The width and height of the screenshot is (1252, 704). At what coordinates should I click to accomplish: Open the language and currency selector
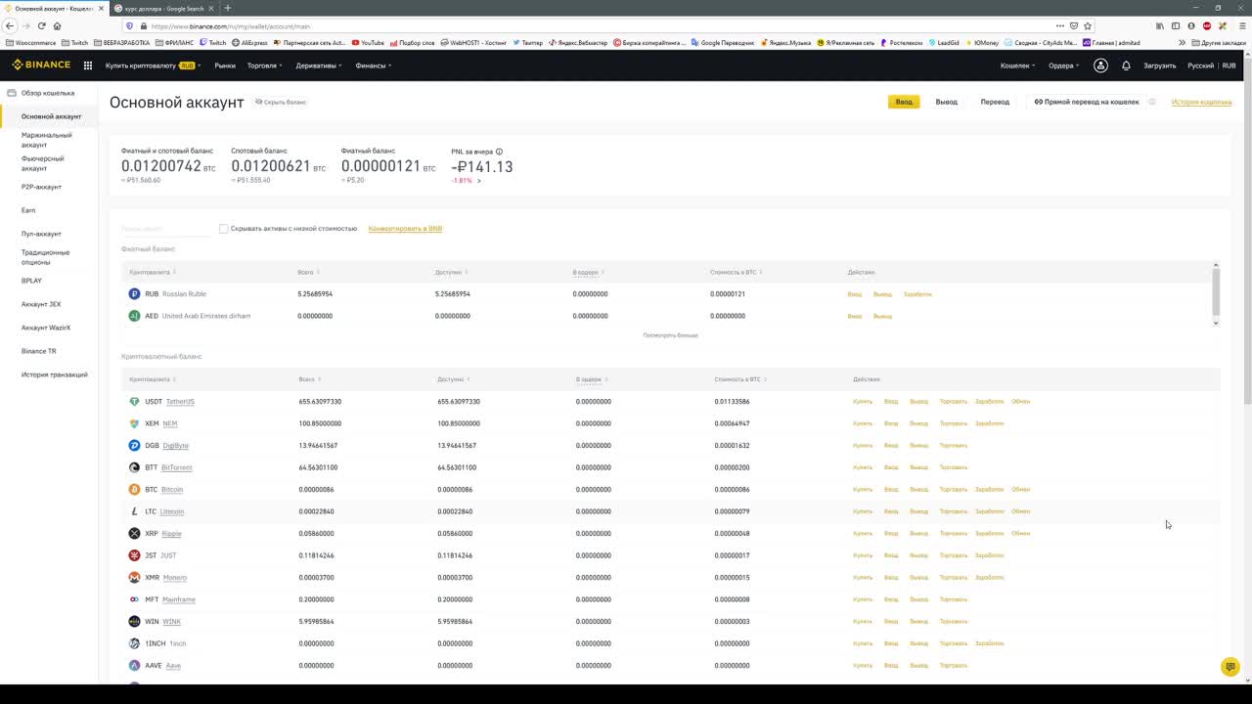[1211, 66]
